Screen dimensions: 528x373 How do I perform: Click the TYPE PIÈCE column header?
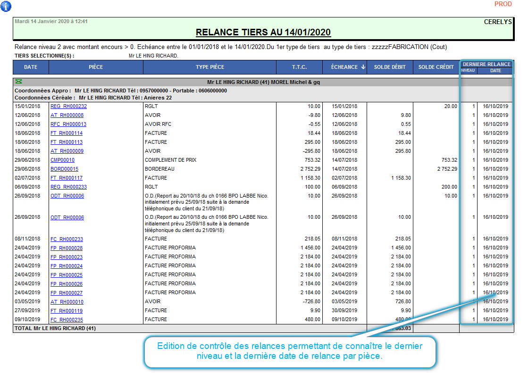210,67
